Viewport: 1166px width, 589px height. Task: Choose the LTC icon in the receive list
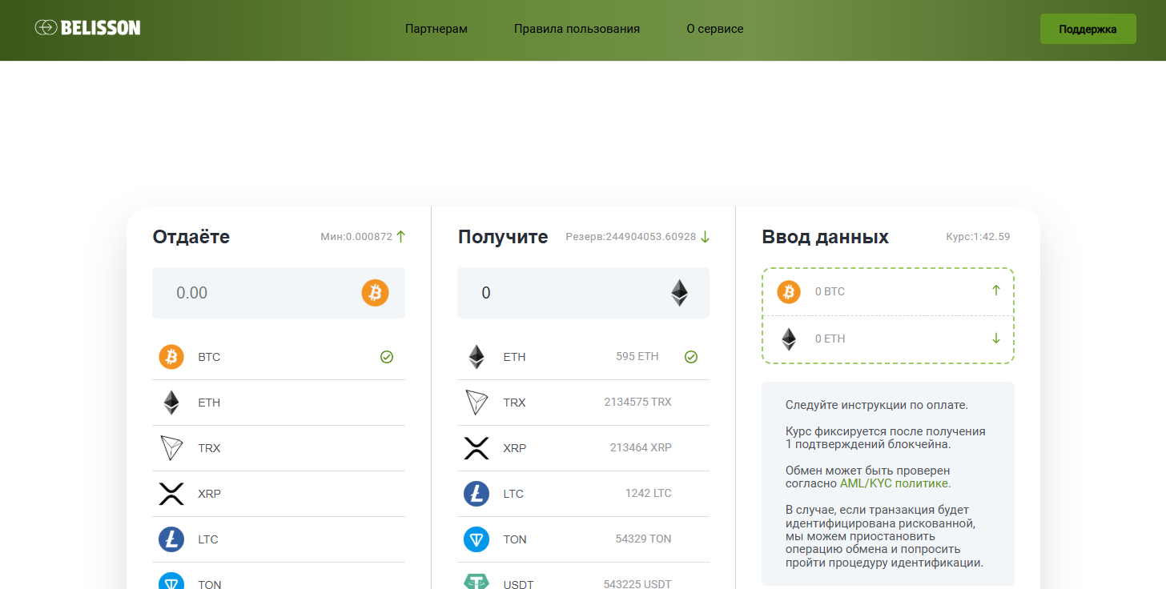[476, 494]
